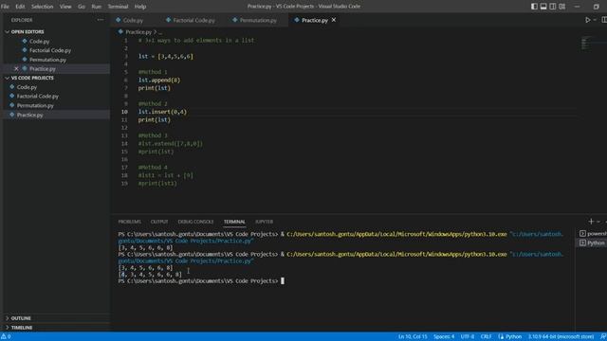This screenshot has width=607, height=341.
Task: Click line 3 lst assignment code
Action: [166, 57]
